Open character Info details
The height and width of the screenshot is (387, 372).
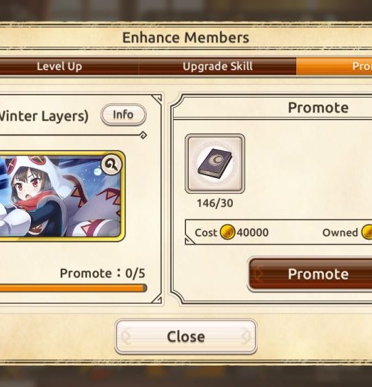pos(123,115)
